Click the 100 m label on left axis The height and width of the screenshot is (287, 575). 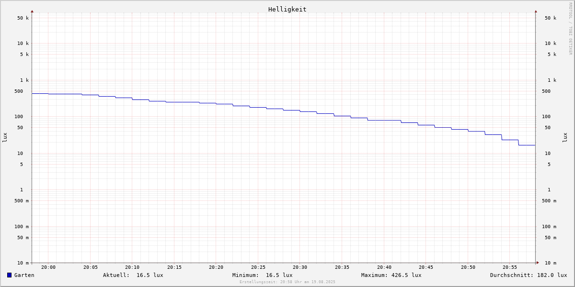[x=22, y=227]
